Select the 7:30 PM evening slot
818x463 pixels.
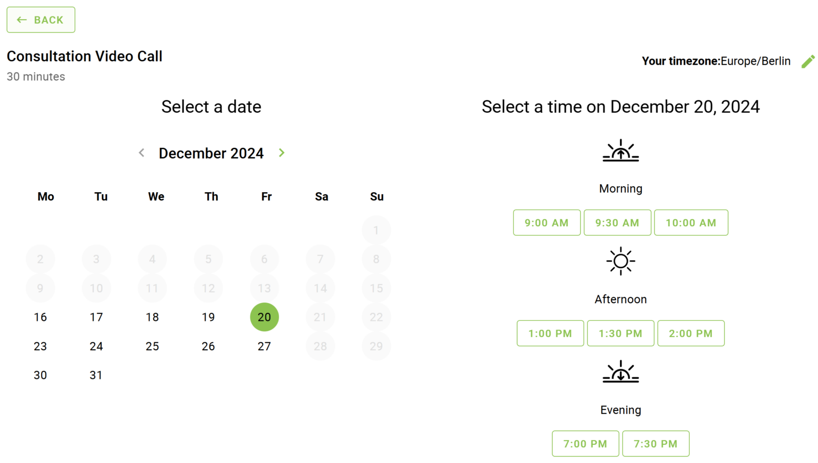pos(656,443)
